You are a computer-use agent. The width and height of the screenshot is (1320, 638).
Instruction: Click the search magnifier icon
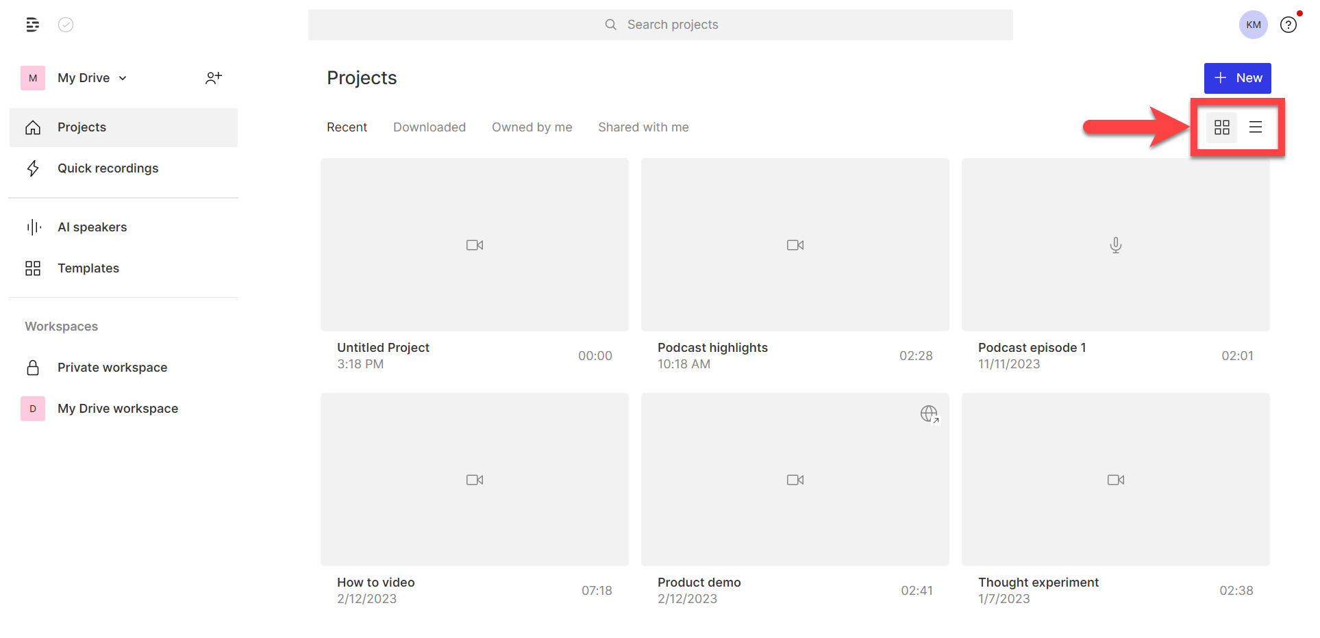610,25
